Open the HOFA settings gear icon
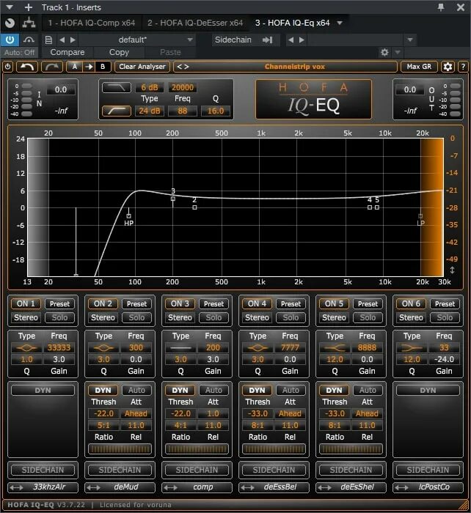Screen dimensions: 471x513 [x=448, y=67]
